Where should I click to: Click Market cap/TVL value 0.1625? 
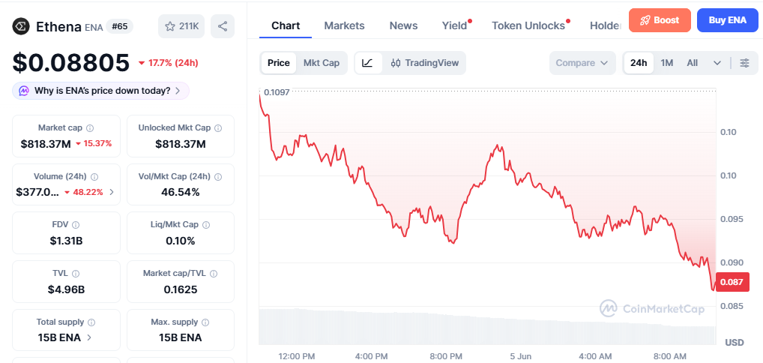181,289
